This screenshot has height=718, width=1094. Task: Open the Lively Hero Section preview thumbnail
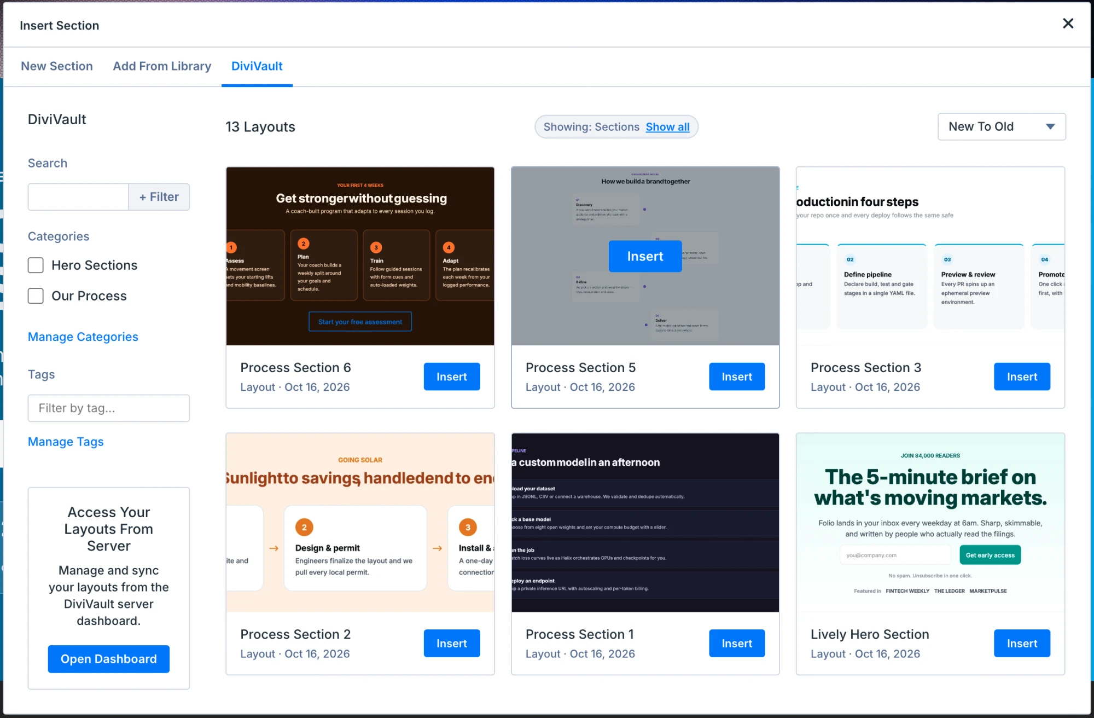(930, 523)
